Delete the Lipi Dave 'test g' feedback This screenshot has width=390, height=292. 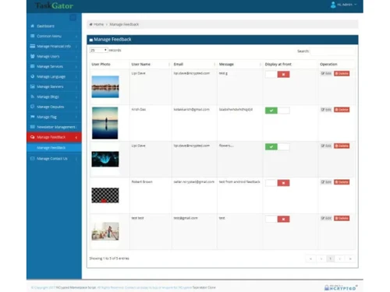(342, 73)
